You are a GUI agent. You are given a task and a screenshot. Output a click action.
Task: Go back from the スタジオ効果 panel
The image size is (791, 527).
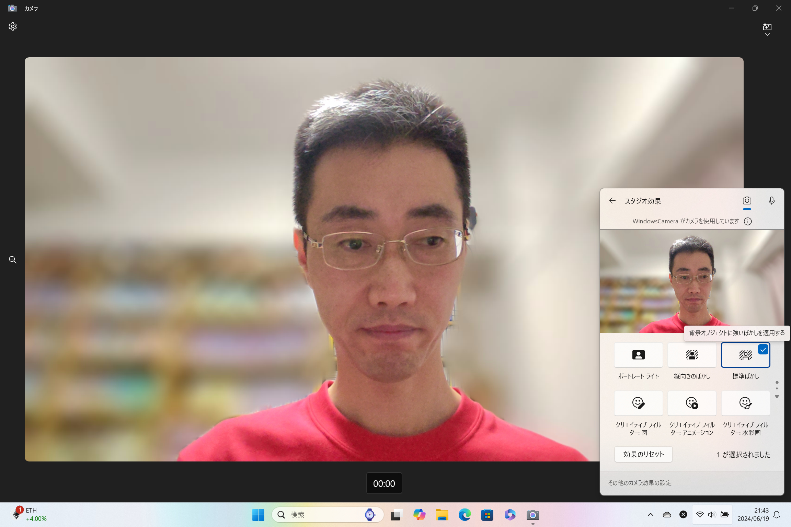point(612,201)
